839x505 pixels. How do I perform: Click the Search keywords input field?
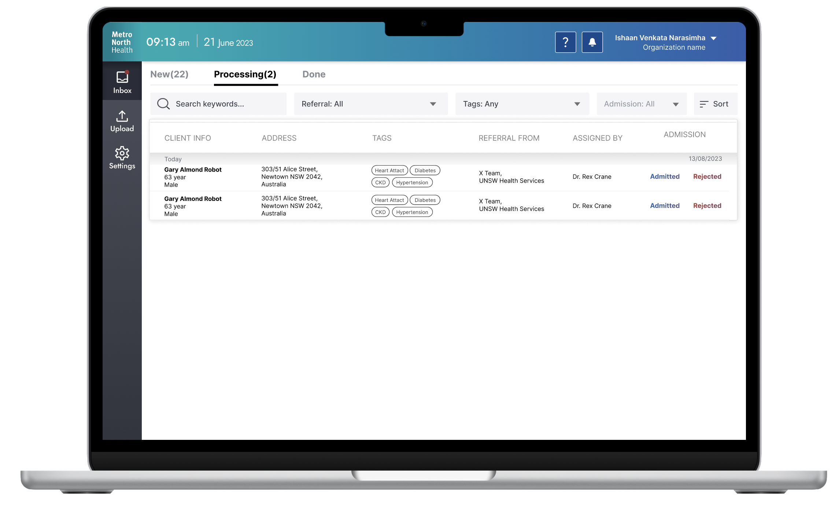point(227,104)
